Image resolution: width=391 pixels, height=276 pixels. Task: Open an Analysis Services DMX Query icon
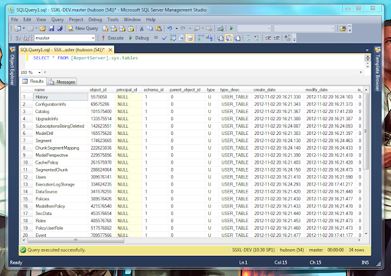tap(122, 29)
